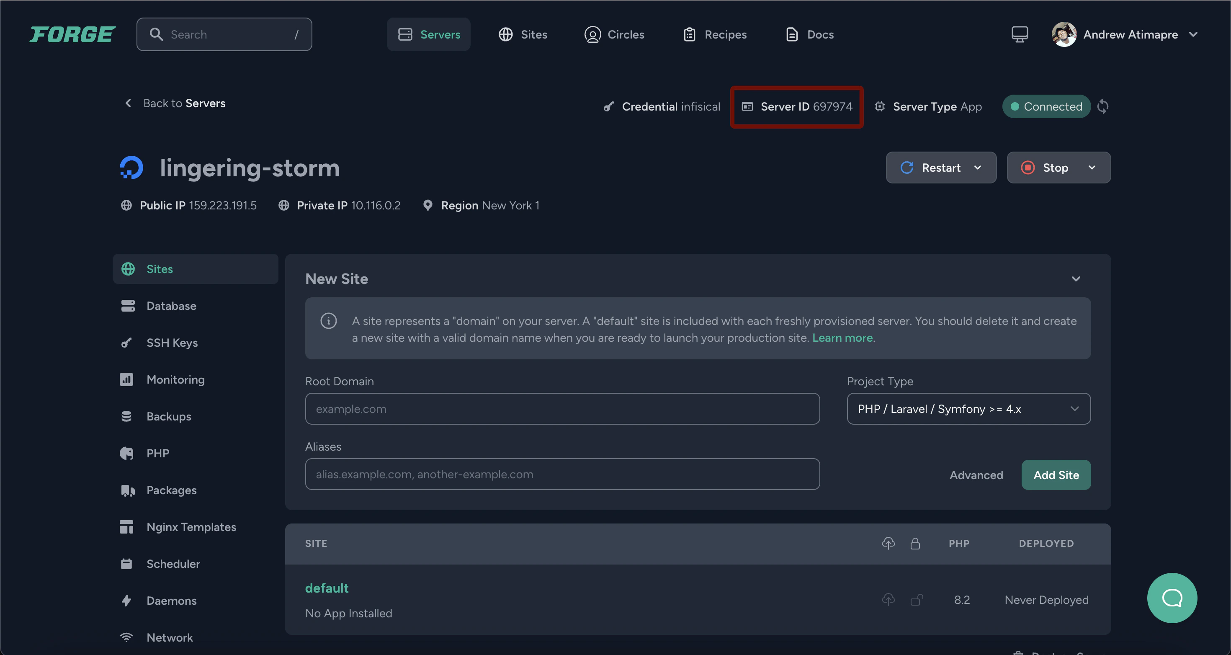Open the default site link

[327, 588]
